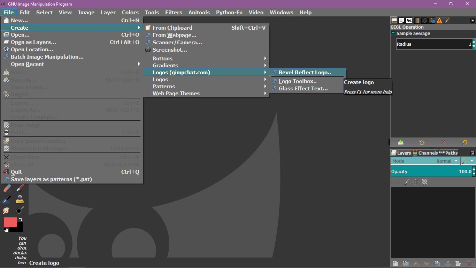Collapse the Sample average expander

point(393,33)
